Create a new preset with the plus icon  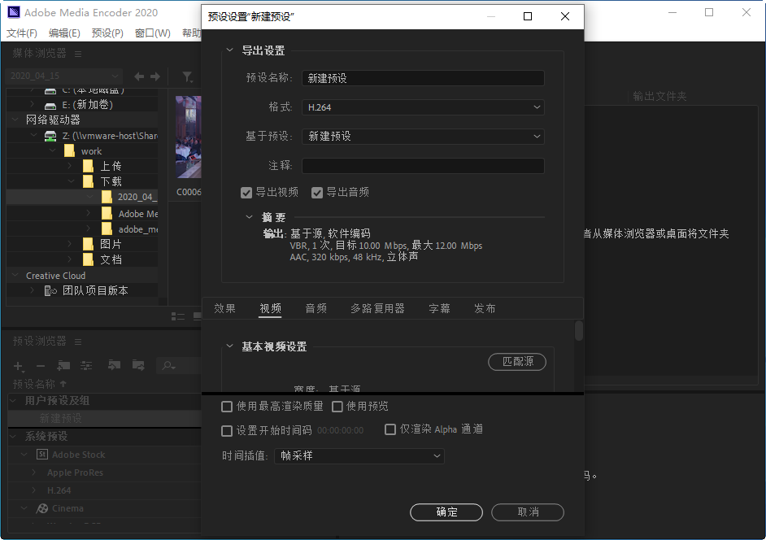point(18,366)
